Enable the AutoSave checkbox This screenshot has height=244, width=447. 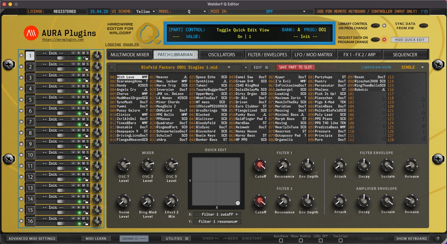tap(281, 240)
